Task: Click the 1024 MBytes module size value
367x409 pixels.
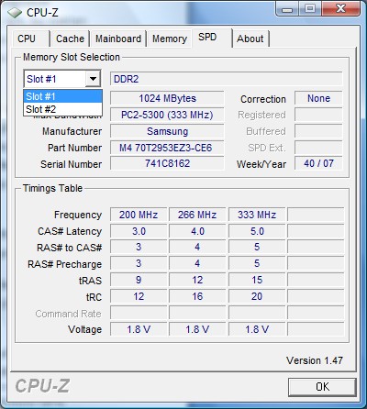Action: [167, 98]
